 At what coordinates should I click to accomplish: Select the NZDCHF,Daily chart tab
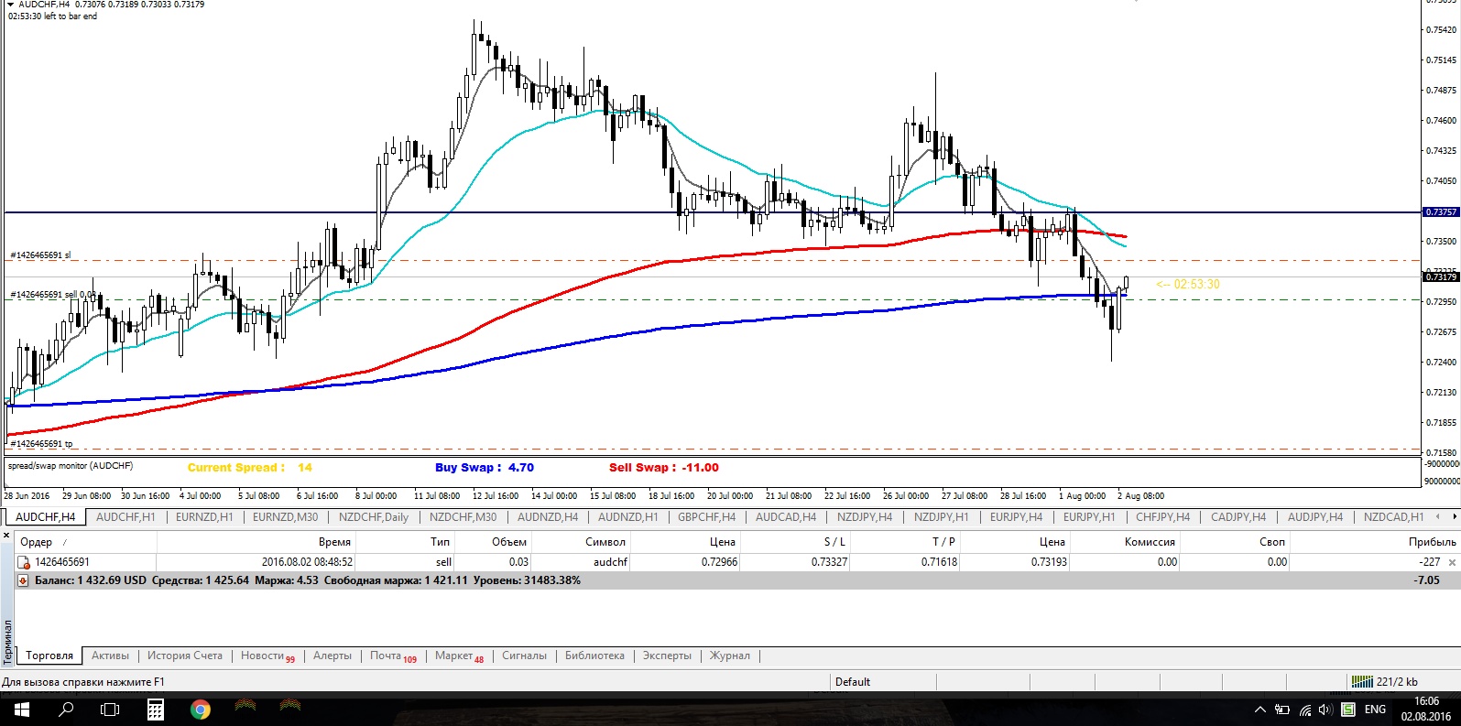click(374, 517)
